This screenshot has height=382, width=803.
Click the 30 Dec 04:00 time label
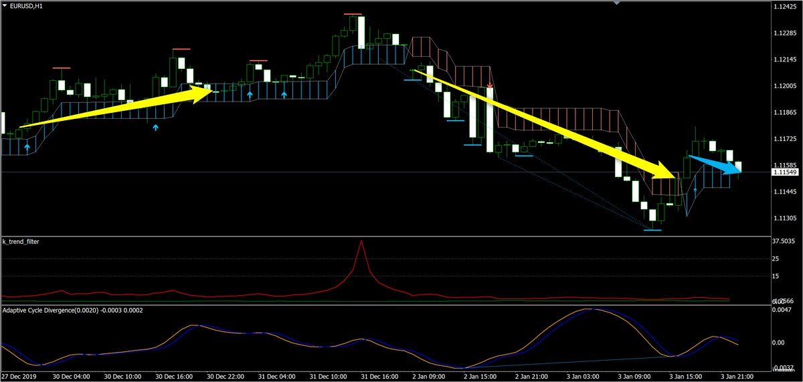(72, 377)
